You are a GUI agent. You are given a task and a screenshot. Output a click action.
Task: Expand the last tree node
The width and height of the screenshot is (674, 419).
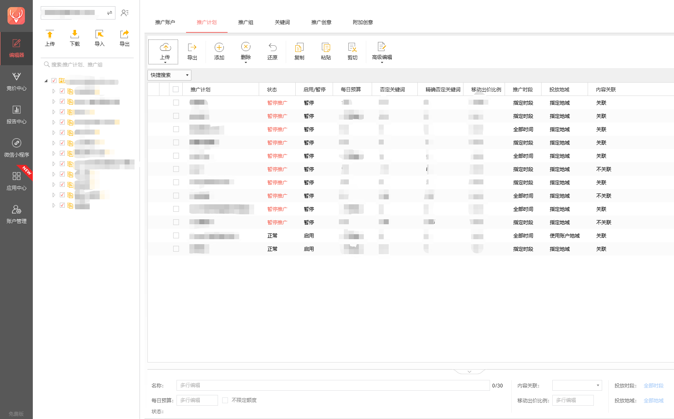(54, 205)
